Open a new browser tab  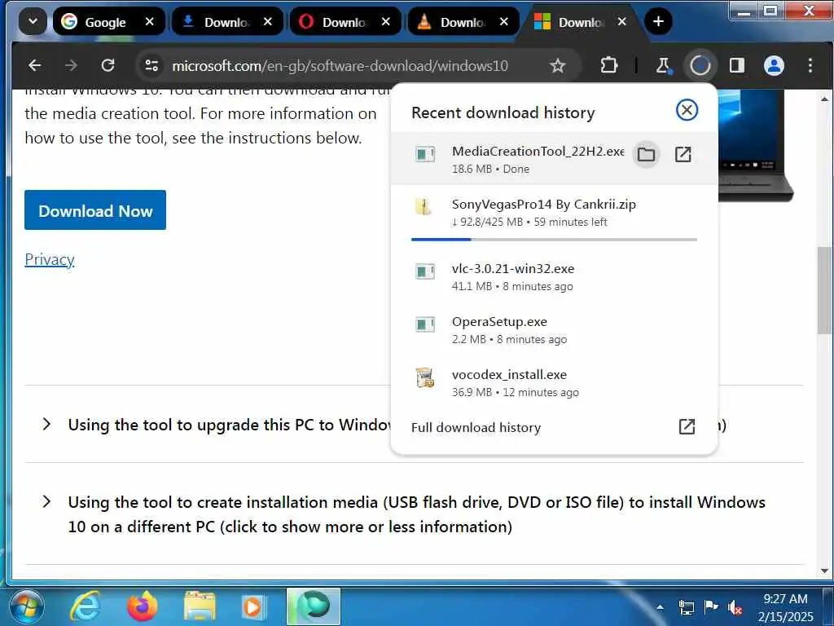(x=658, y=22)
